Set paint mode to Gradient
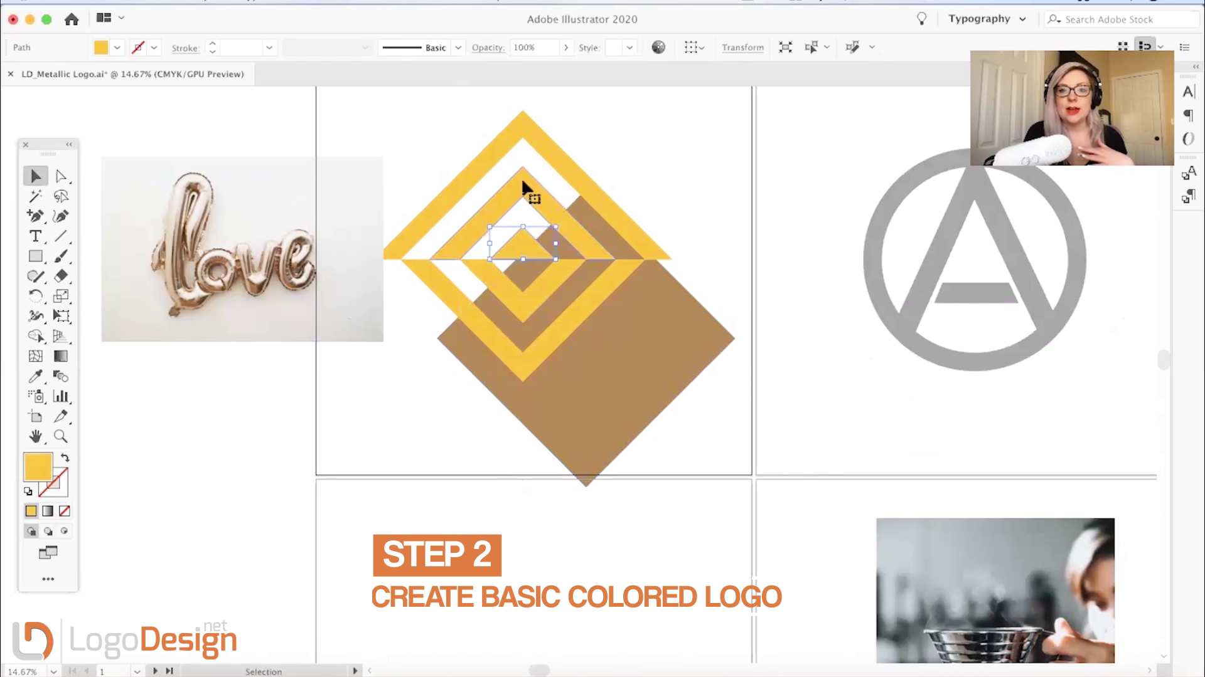This screenshot has height=677, width=1205. point(48,512)
